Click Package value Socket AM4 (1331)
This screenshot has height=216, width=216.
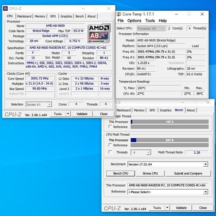(55, 36)
